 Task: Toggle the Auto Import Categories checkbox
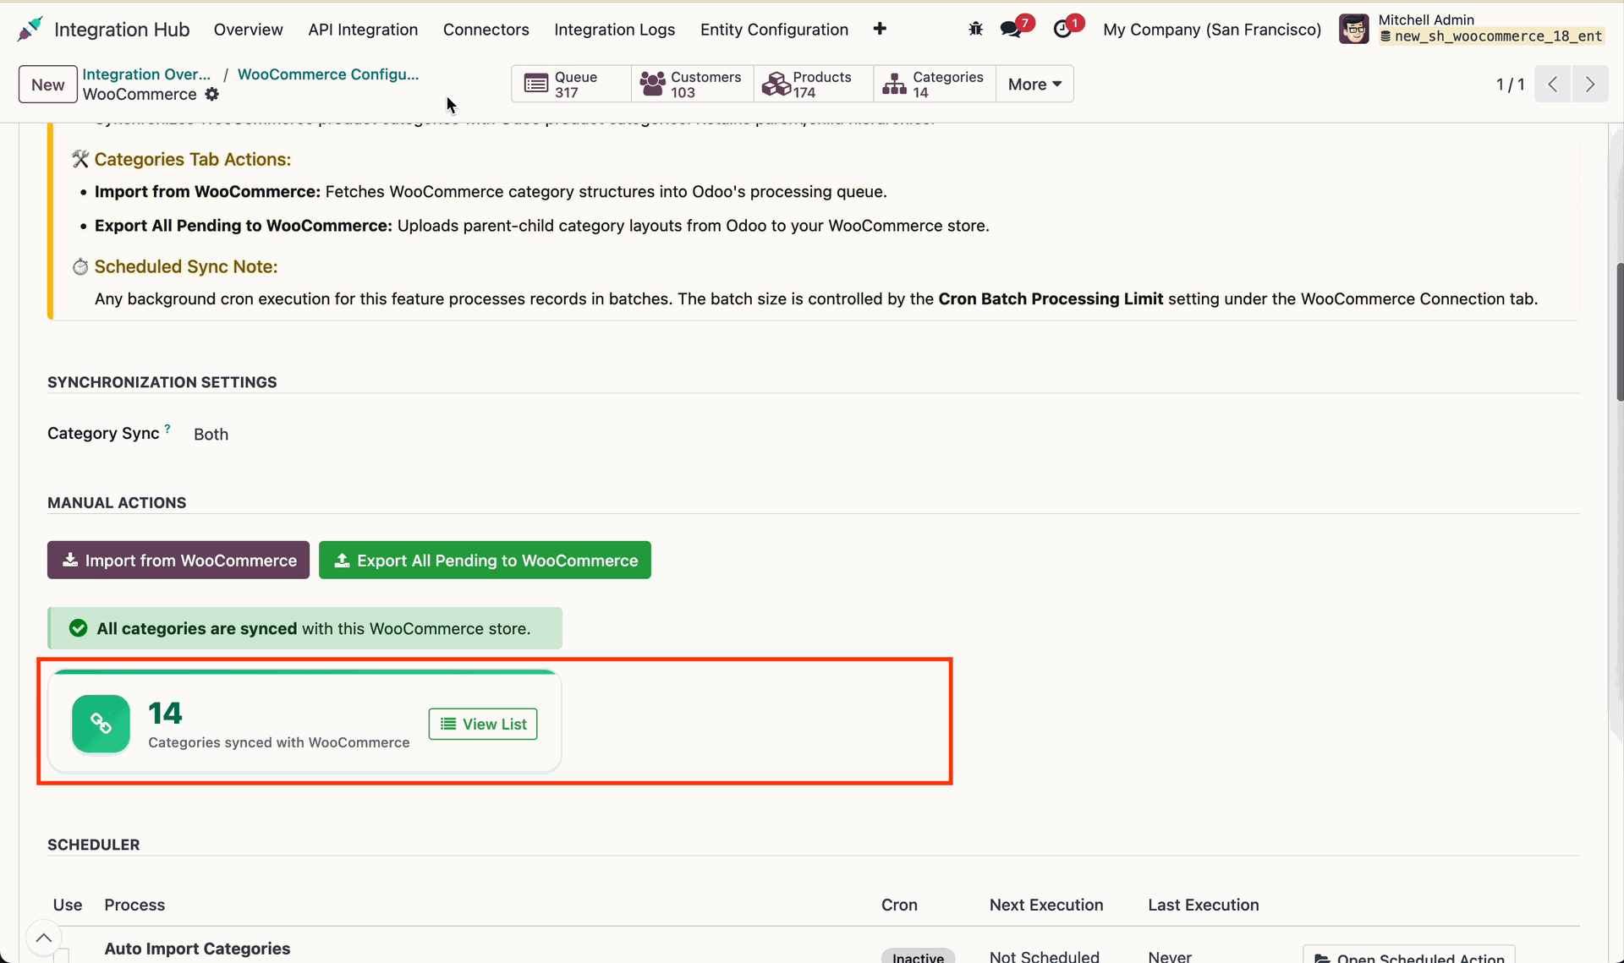(x=61, y=956)
